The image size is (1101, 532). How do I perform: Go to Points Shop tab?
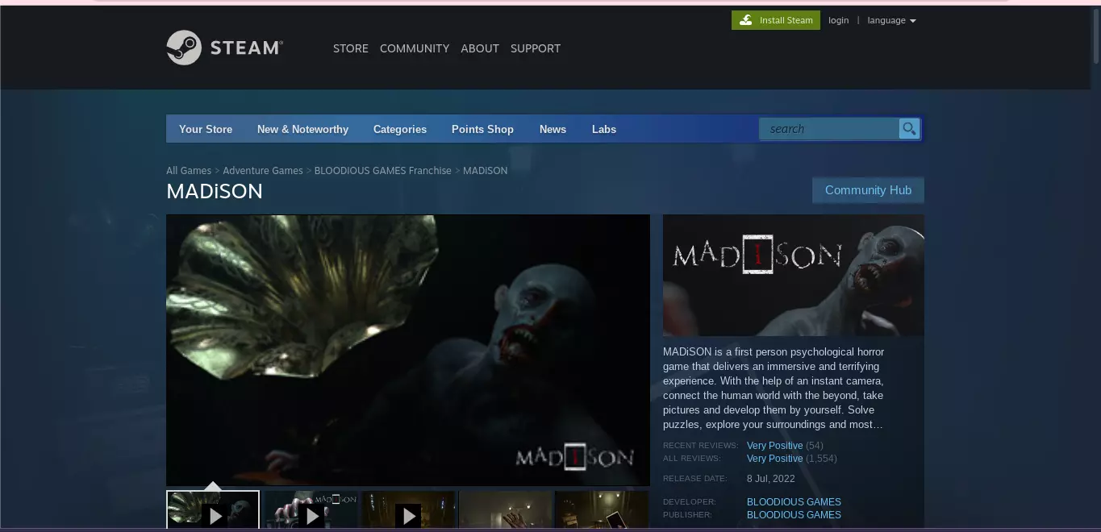click(x=482, y=129)
